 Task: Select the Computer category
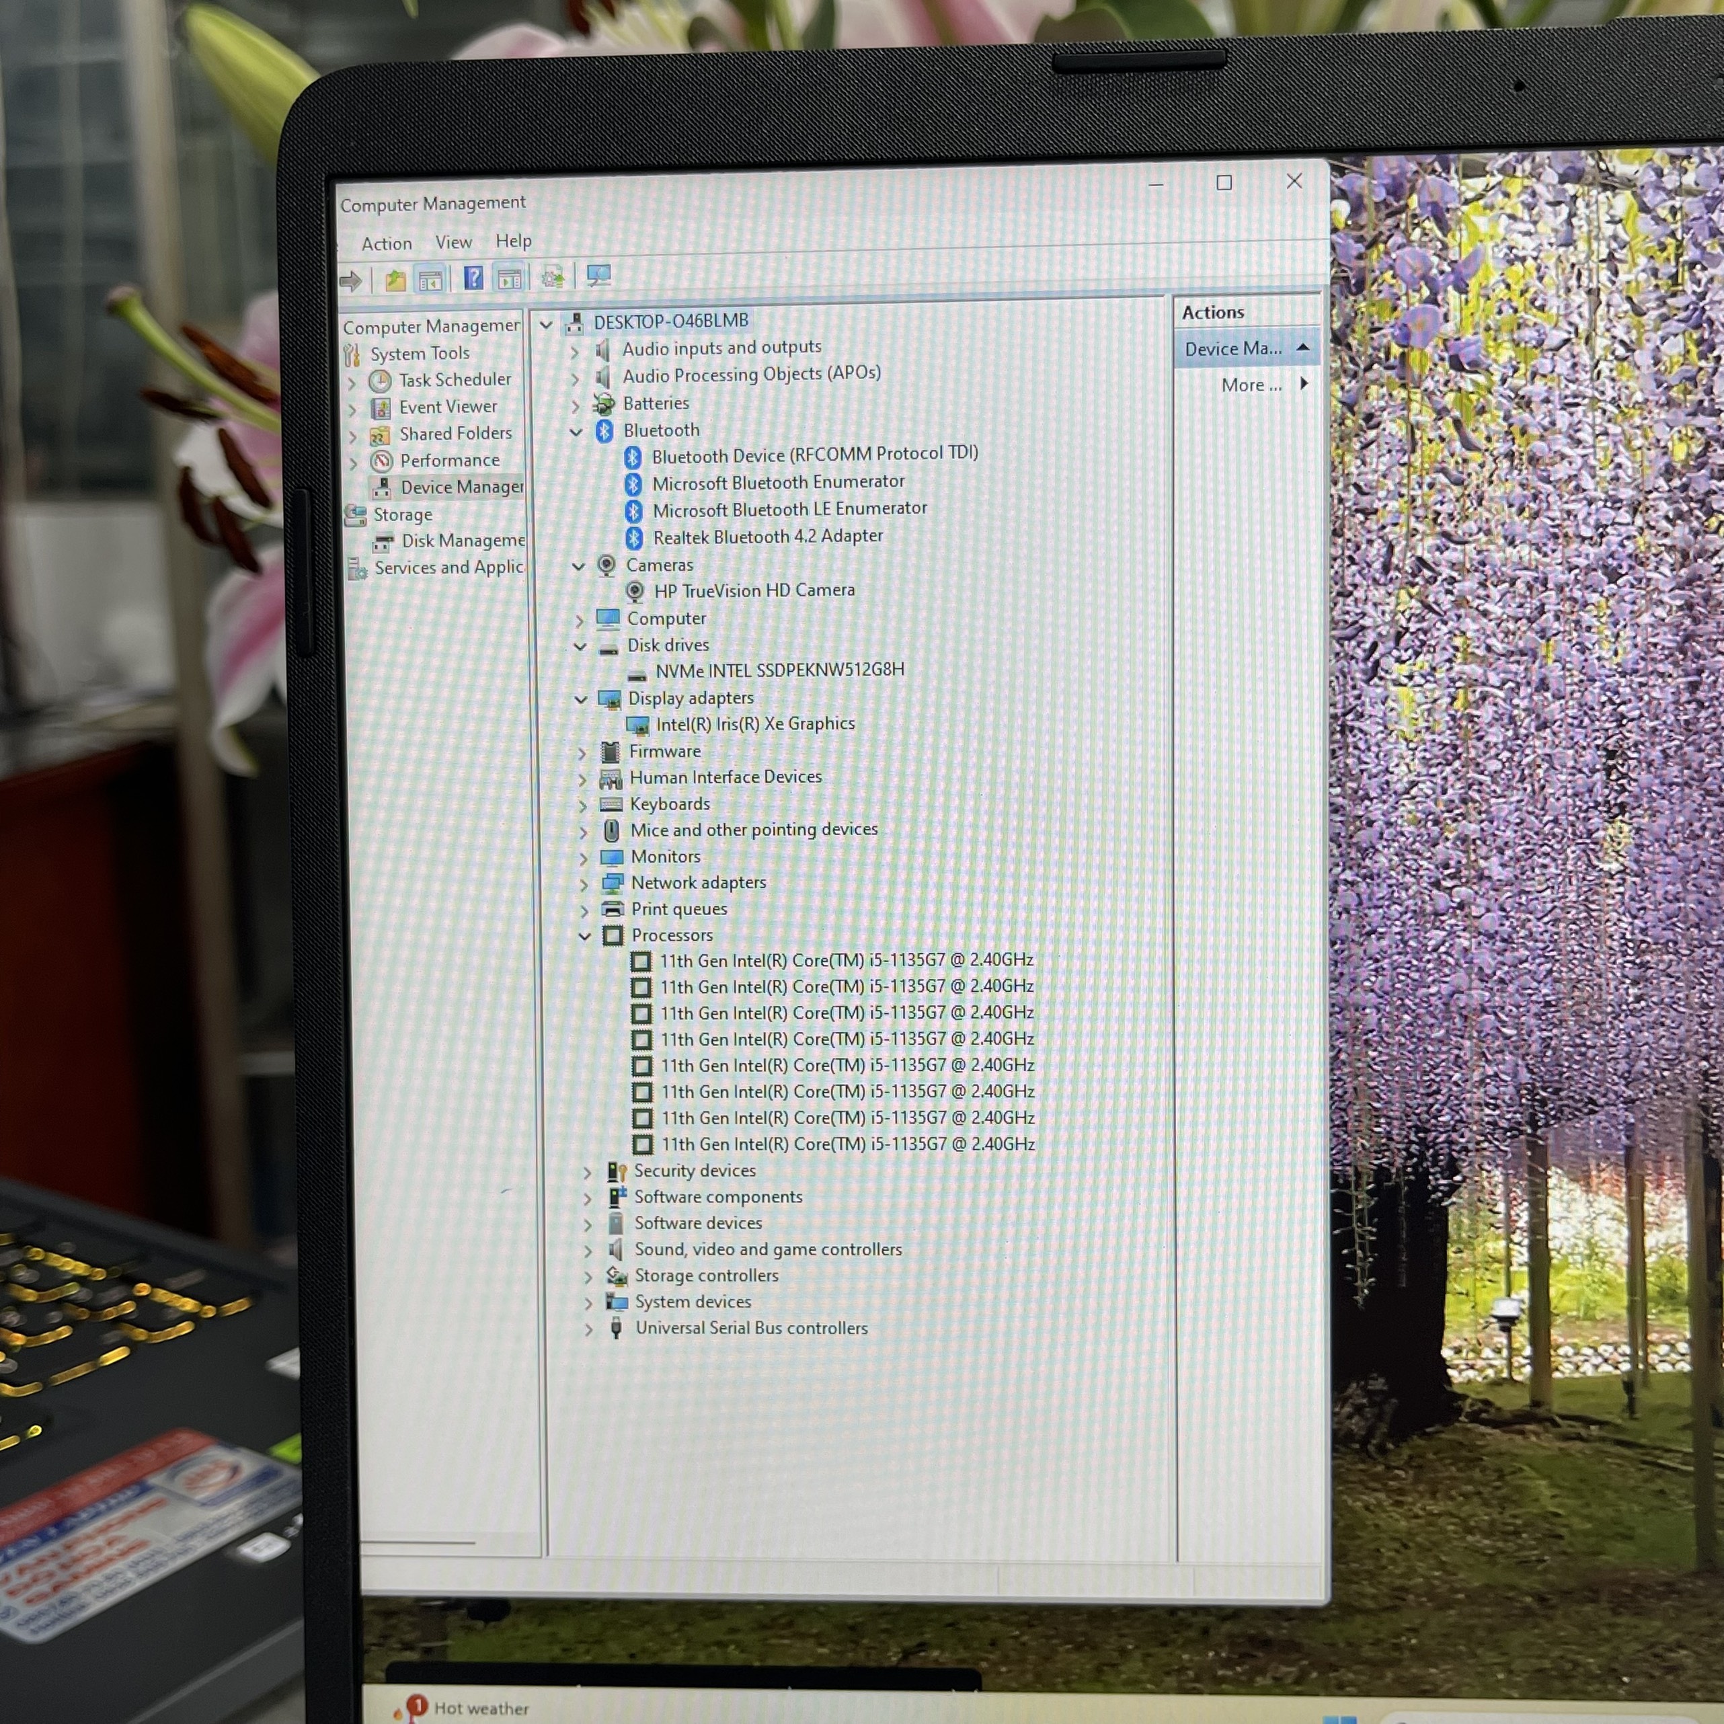click(666, 619)
